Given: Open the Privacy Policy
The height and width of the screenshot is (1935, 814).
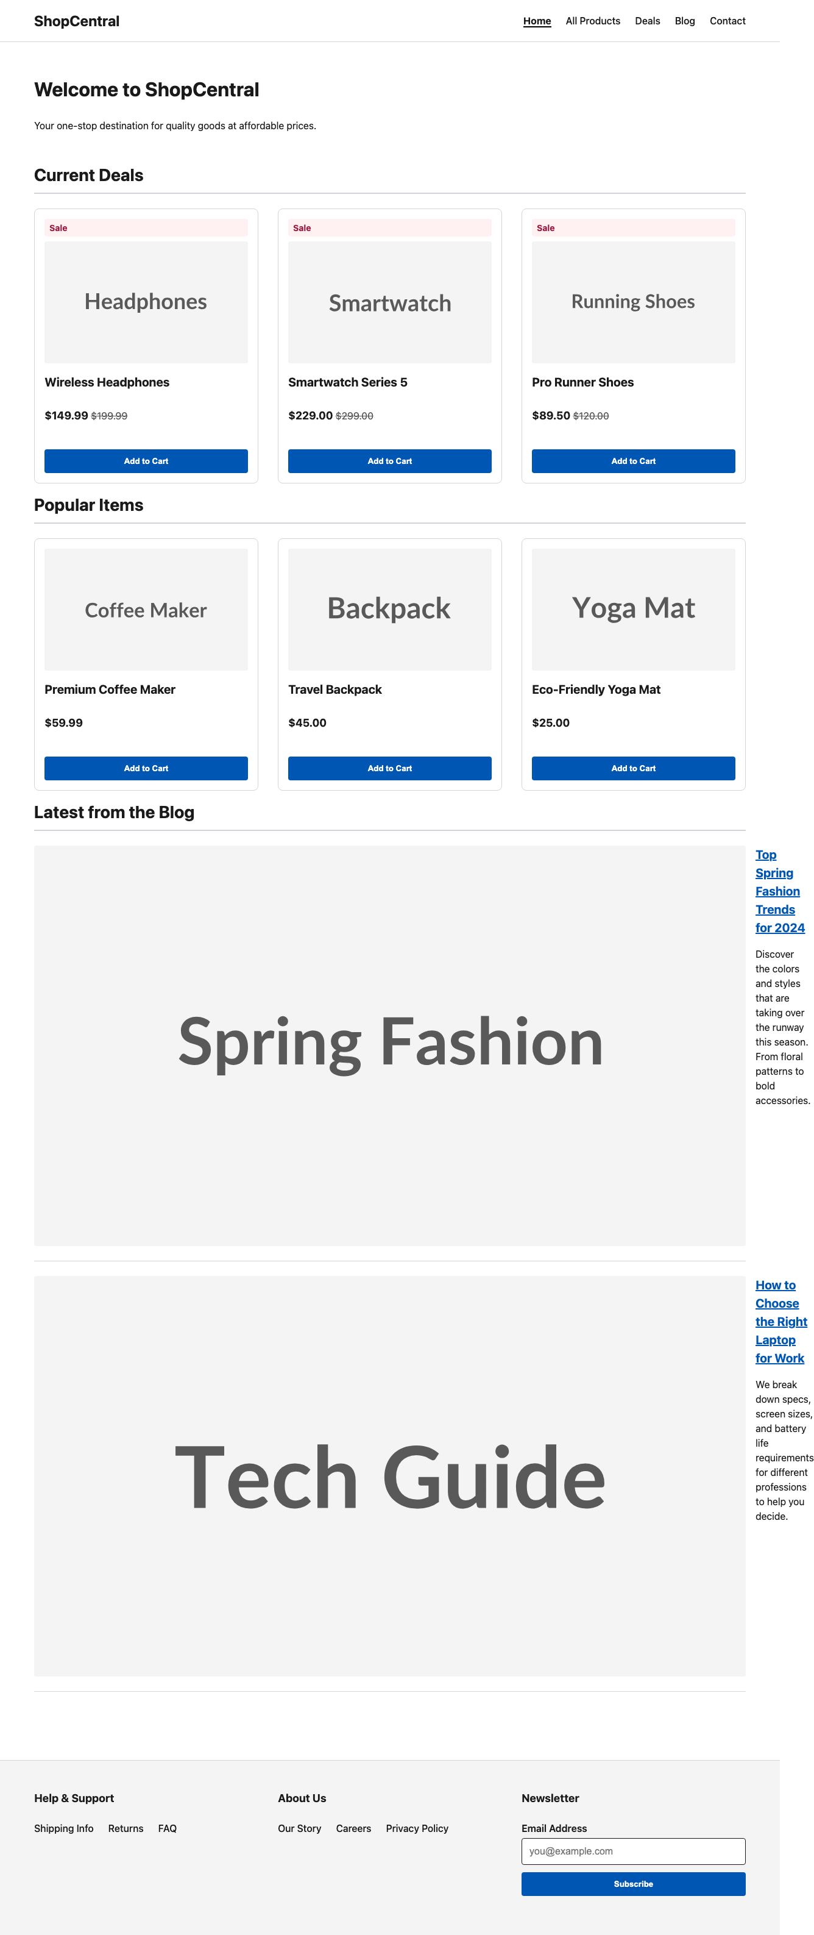Looking at the screenshot, I should (417, 1828).
